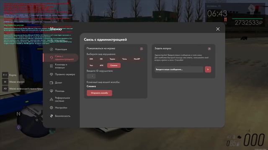
Task: Click the N compass marker on minimap
Action: click(18, 114)
